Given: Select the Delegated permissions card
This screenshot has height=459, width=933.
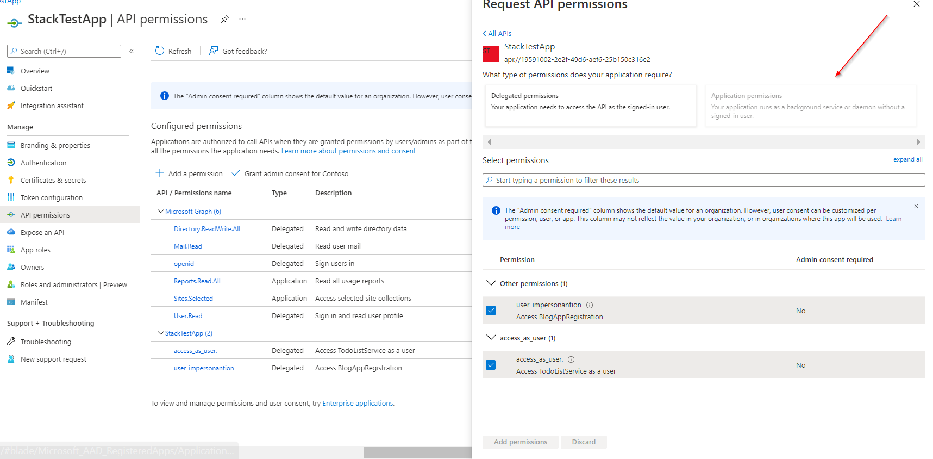Looking at the screenshot, I should tap(590, 106).
